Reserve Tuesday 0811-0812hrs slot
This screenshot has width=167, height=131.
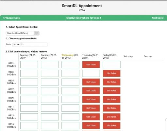pyautogui.click(x=50, y=108)
